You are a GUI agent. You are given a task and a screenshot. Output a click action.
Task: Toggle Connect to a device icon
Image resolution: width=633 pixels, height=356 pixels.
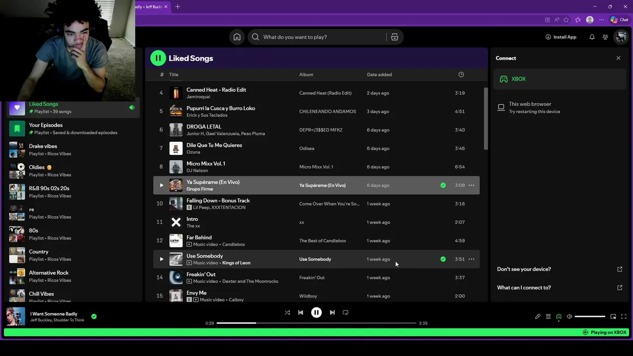[559, 316]
